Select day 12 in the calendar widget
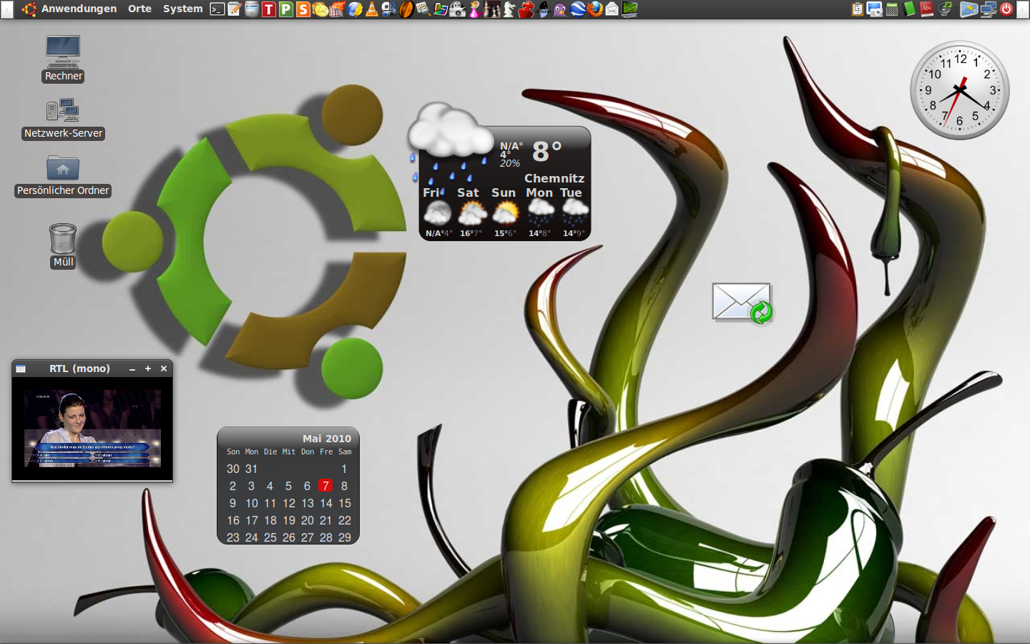The width and height of the screenshot is (1030, 644). 289,503
